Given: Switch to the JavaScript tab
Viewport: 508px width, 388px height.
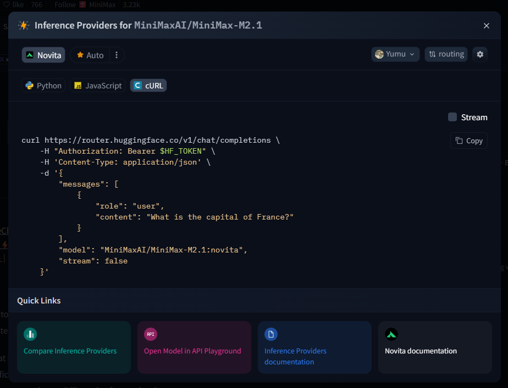Looking at the screenshot, I should 98,86.
